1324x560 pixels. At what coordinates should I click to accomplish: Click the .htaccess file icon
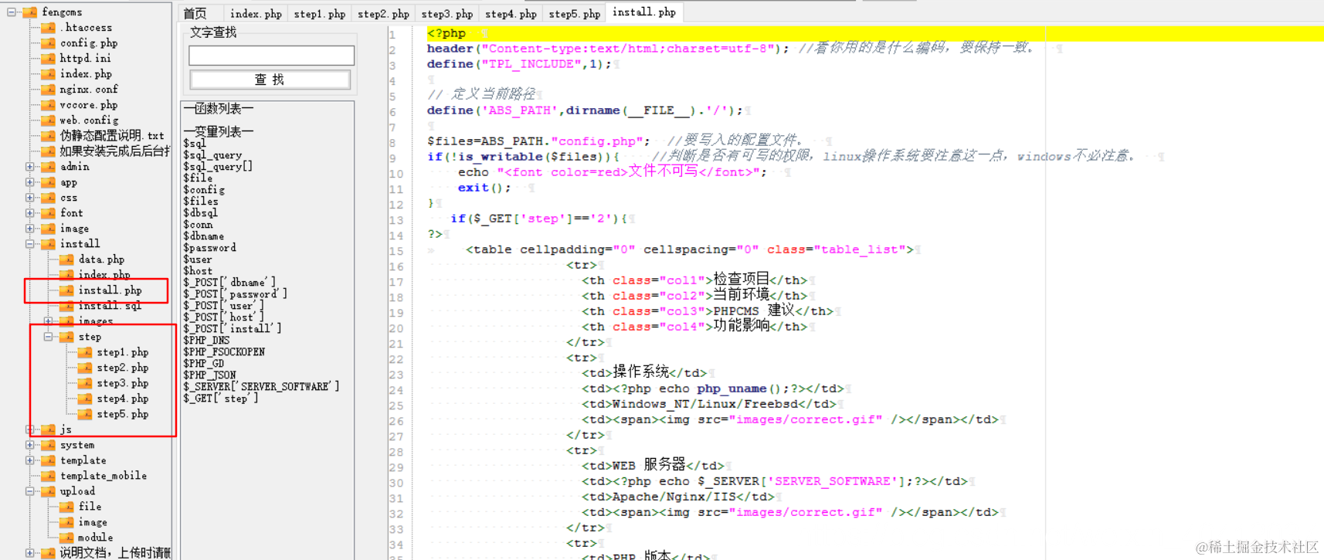click(x=49, y=28)
